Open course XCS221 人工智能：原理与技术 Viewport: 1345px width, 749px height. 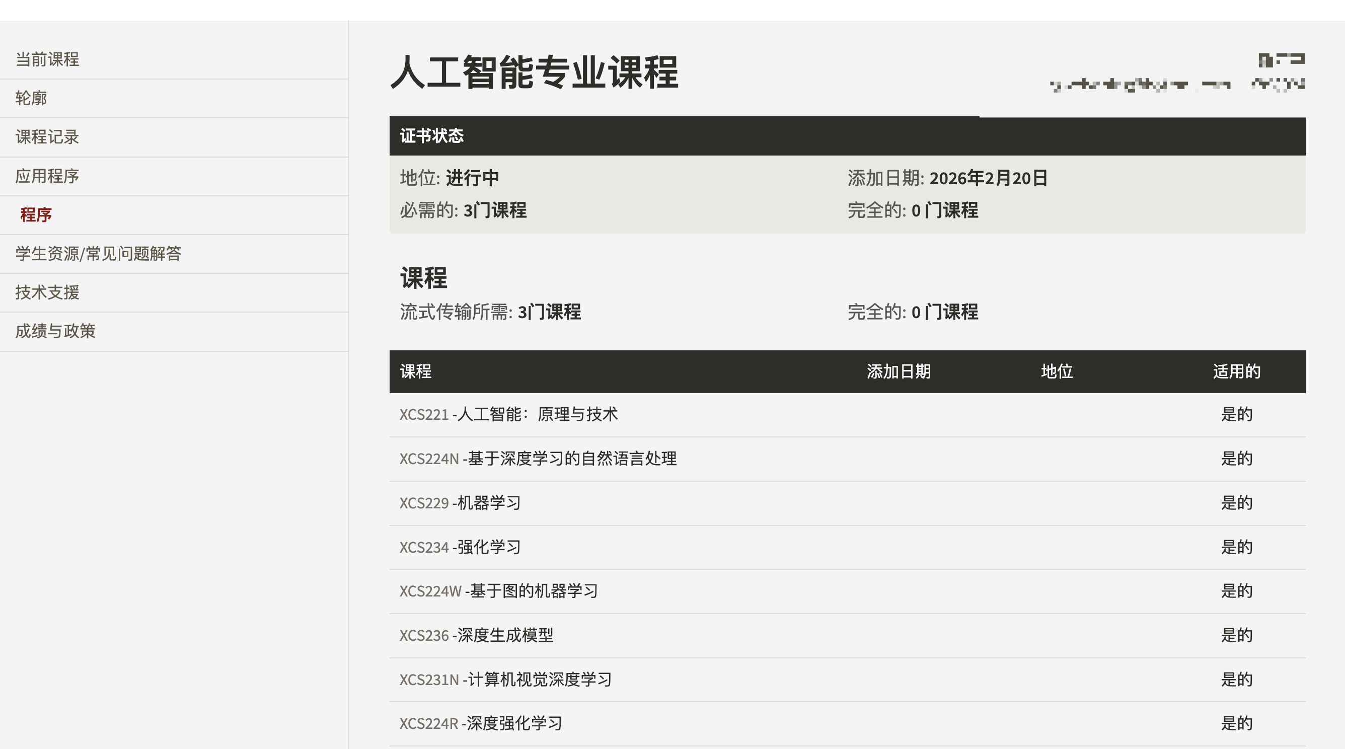click(508, 414)
